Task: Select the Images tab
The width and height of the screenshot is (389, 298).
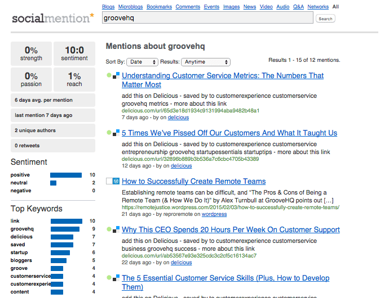Action: (x=231, y=7)
